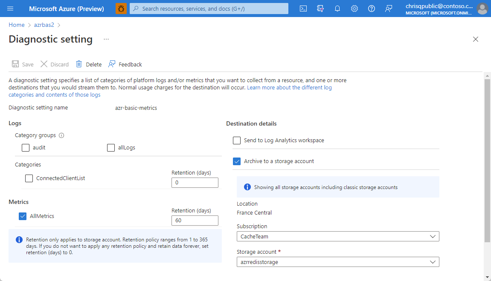
Task: Check the ConnectedClientList category
Action: pos(29,178)
